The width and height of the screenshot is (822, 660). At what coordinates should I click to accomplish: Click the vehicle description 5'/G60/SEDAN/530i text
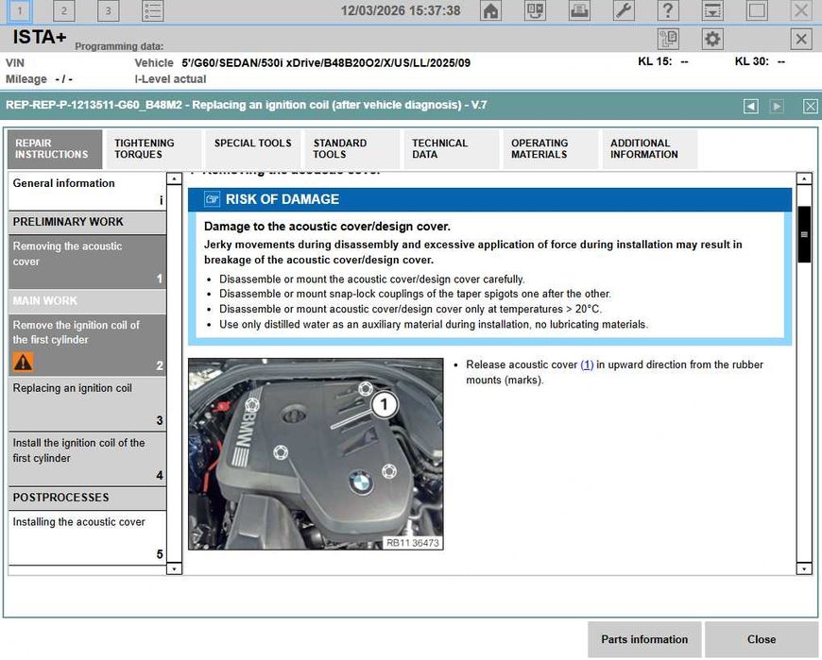[326, 63]
